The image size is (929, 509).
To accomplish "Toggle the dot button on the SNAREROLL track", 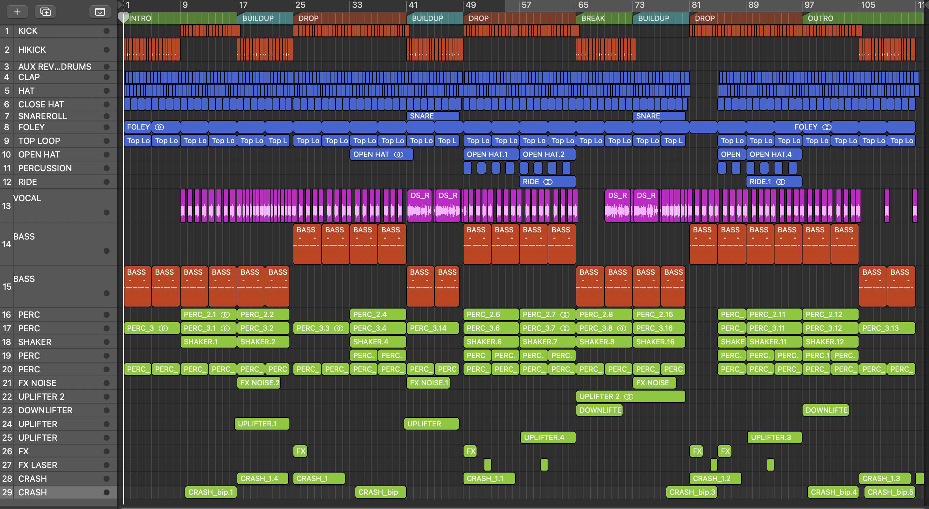I will [x=106, y=116].
